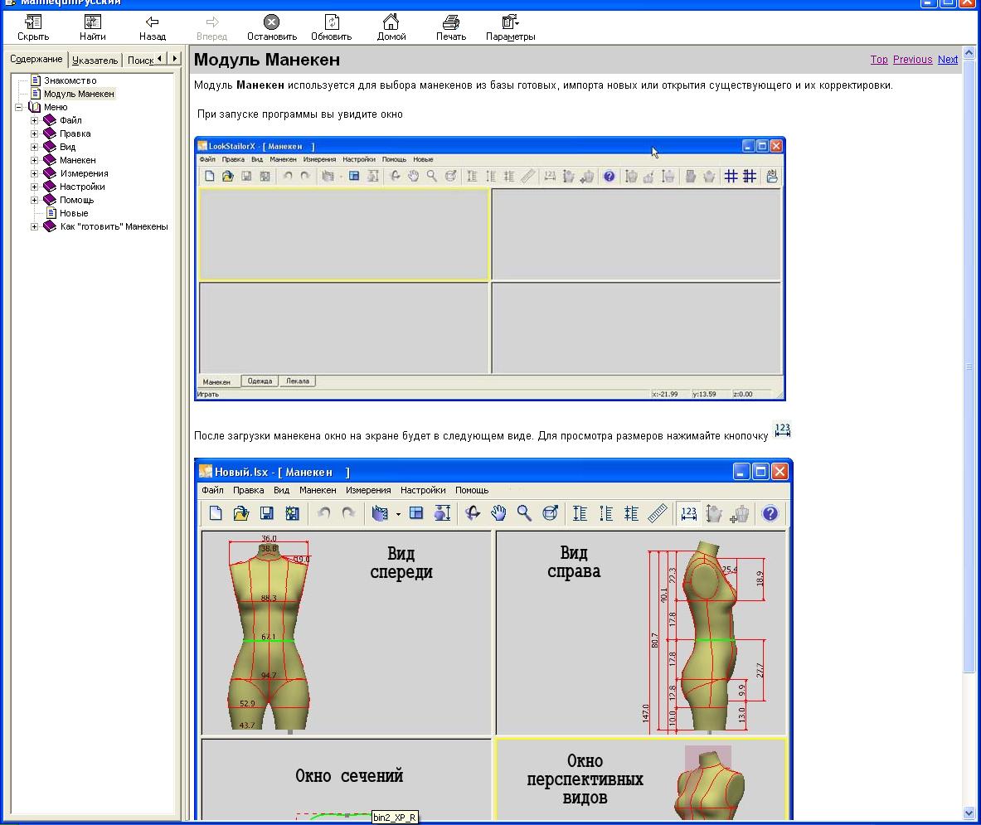This screenshot has width=981, height=825.
Task: Expand the Манекен tree node
Action: [34, 160]
